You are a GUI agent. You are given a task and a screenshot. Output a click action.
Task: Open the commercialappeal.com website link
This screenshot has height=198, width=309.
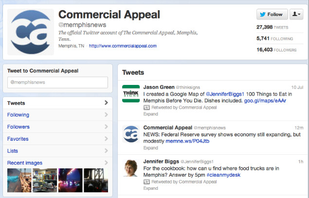pyautogui.click(x=123, y=46)
